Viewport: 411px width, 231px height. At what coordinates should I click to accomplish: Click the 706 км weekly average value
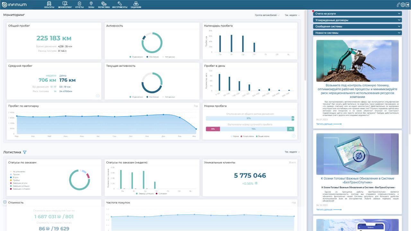tap(47, 80)
